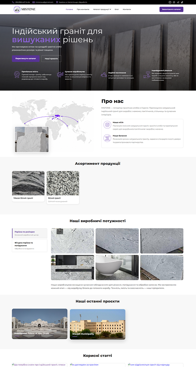Screen dimensions: 196x367
Task: Click the Переглянути каталог button
Action: coord(26,58)
